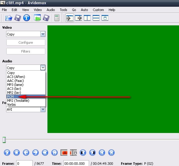The height and width of the screenshot is (166, 179).
Task: Go to the next frame arrow
Action: [35, 153]
